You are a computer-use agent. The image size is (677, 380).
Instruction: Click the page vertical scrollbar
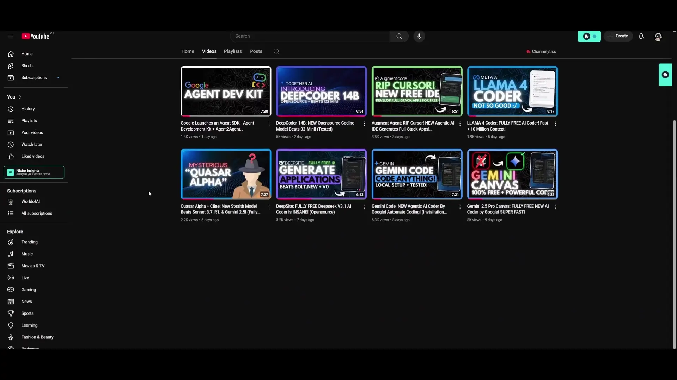(674, 234)
